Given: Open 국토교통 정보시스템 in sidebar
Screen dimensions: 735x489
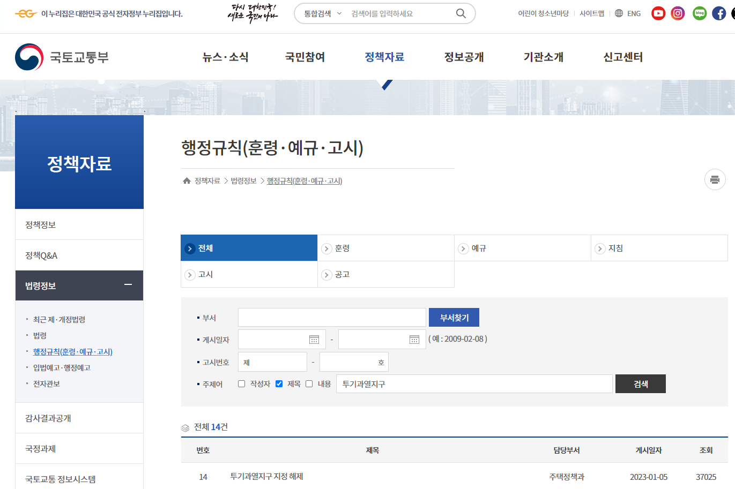Looking at the screenshot, I should 79,477.
